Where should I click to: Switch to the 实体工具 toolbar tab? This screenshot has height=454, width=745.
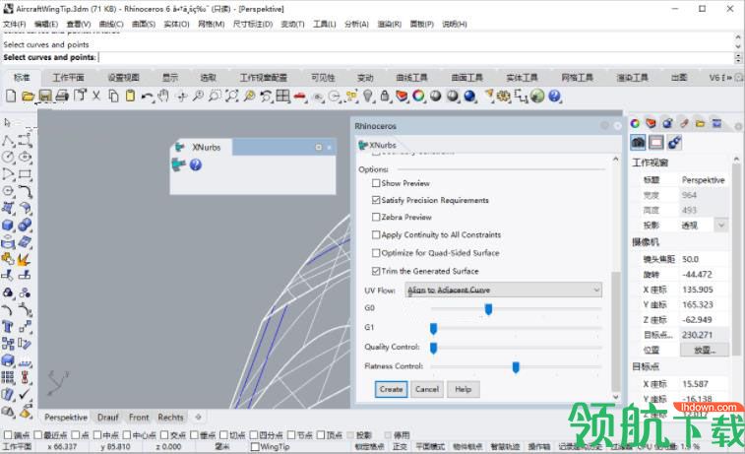522,77
